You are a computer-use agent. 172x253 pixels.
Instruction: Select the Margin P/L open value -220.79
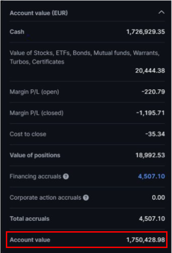pyautogui.click(x=153, y=92)
